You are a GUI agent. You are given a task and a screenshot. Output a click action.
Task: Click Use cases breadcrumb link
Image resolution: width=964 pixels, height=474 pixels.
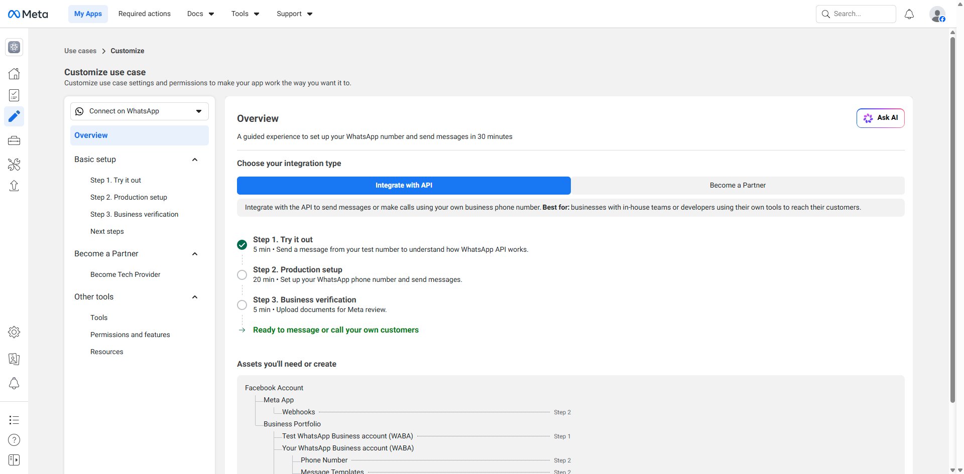(x=80, y=51)
